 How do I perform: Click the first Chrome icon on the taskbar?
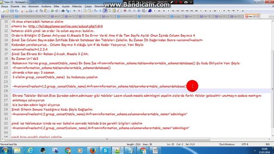click(x=68, y=150)
